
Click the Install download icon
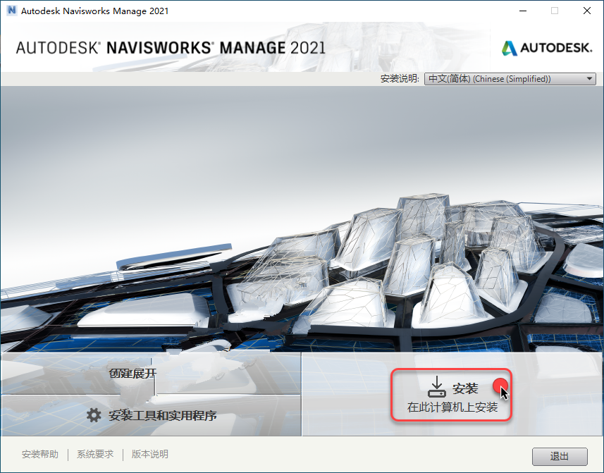coord(437,386)
